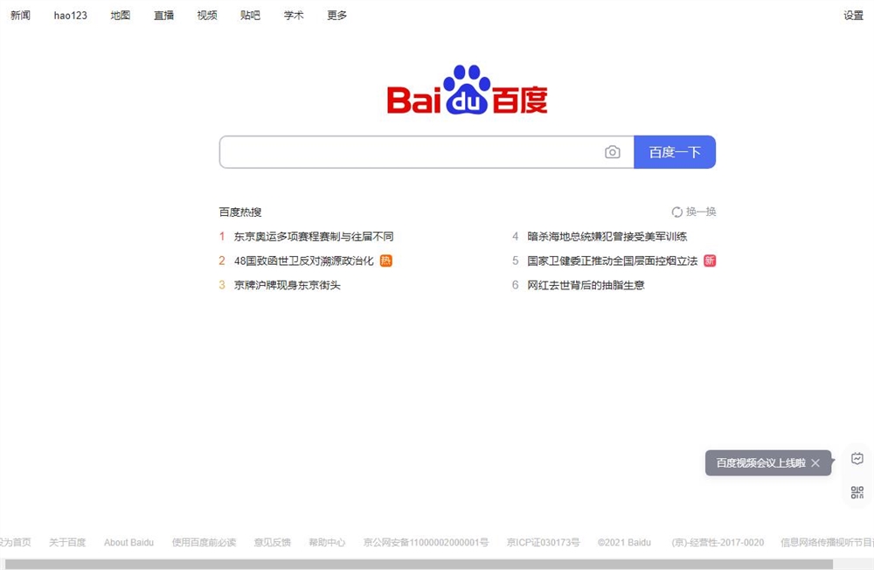Open 视频 in the top navigation
Image resolution: width=874 pixels, height=570 pixels.
point(207,15)
